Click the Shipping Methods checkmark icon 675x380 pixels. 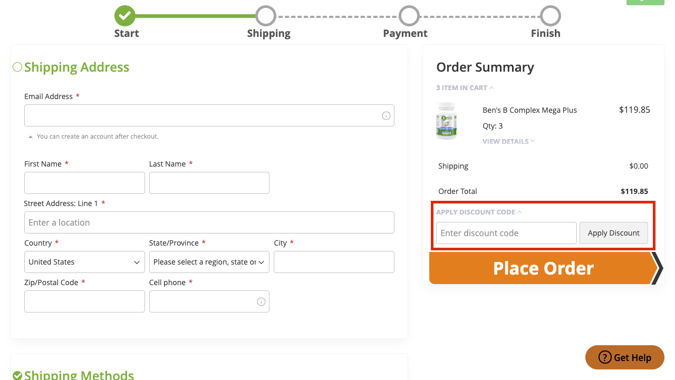17,375
